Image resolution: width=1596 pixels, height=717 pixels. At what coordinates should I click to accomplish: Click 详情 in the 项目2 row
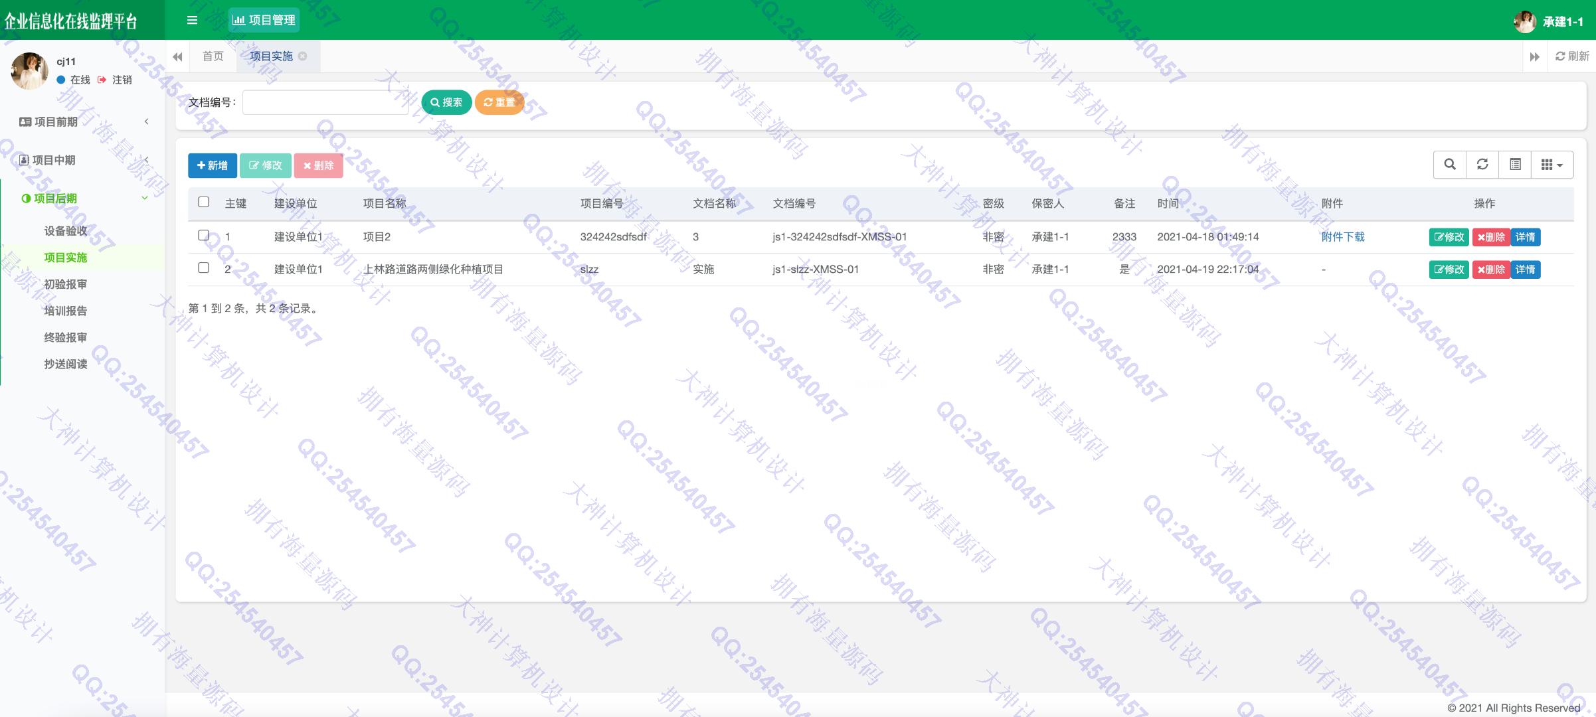[1525, 237]
